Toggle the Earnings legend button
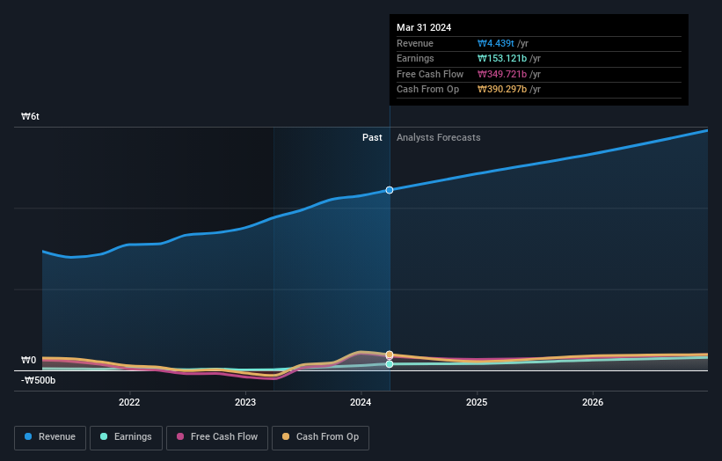 pos(126,437)
